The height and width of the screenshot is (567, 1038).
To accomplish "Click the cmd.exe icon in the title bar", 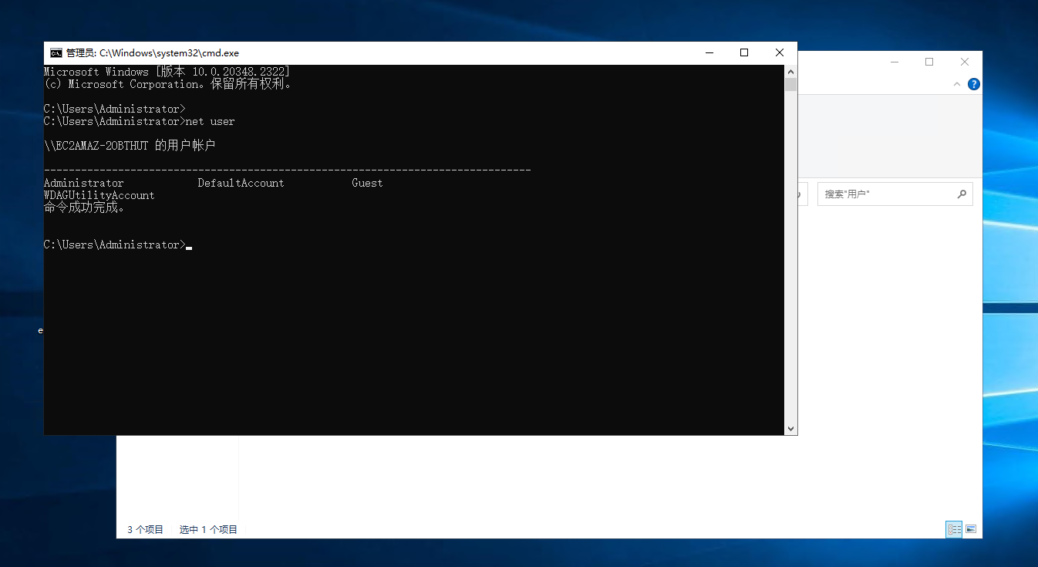I will tap(56, 53).
